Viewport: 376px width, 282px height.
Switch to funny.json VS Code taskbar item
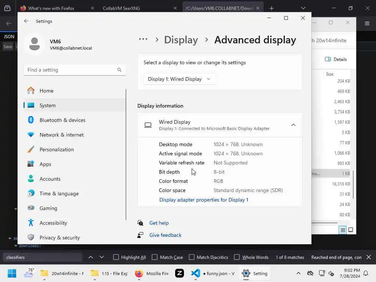point(213,273)
